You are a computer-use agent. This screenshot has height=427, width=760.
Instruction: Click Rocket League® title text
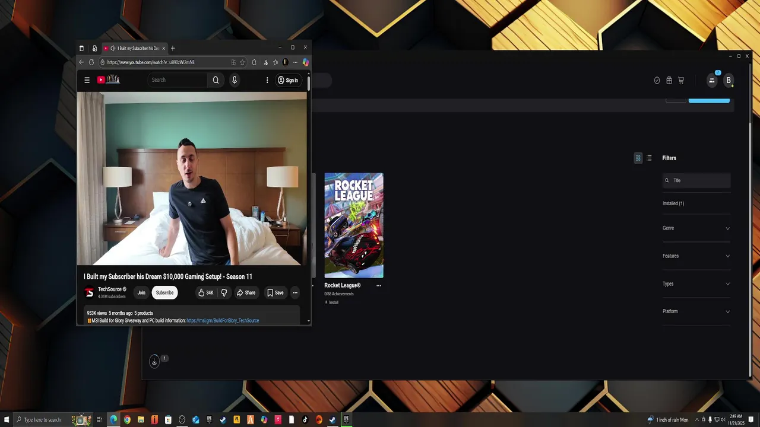343,285
